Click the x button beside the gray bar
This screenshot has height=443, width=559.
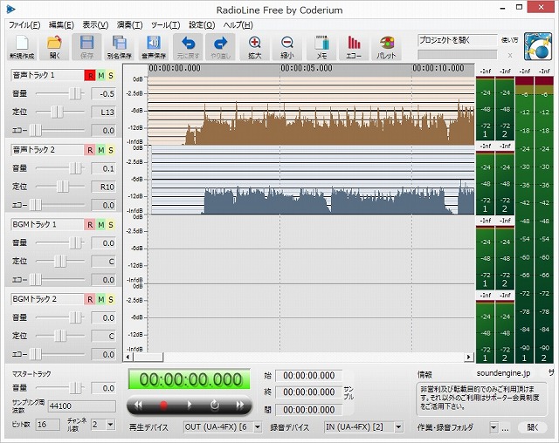point(510,55)
